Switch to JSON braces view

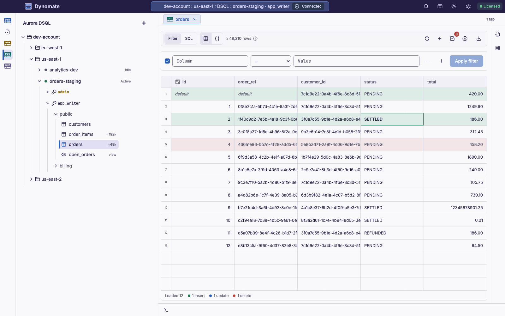[x=217, y=39]
